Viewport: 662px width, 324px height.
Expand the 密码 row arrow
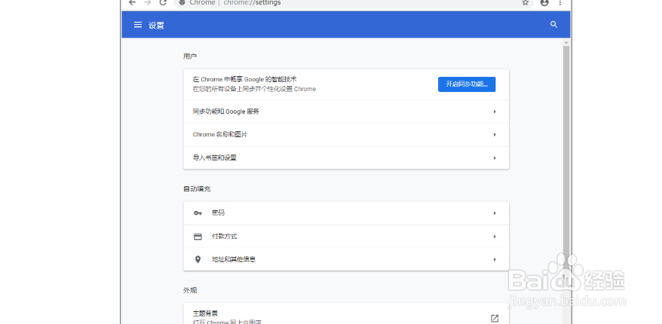point(495,213)
